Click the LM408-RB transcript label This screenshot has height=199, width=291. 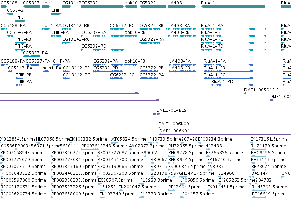(x=179, y=32)
